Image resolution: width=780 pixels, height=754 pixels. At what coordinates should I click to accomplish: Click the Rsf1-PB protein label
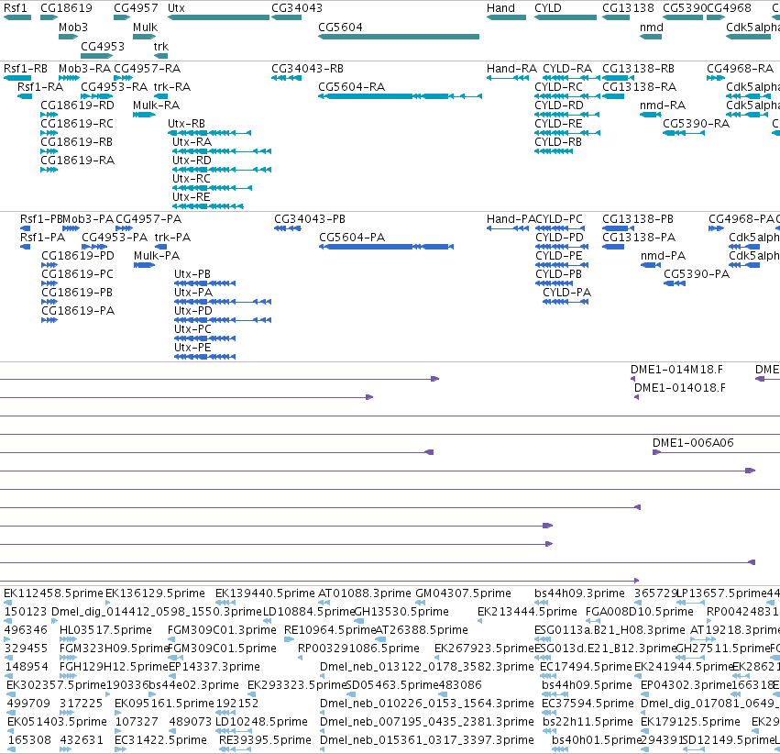coord(42,219)
